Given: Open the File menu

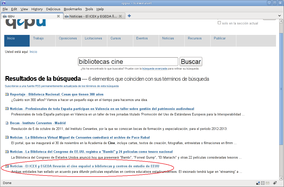Looking at the screenshot, I should pyautogui.click(x=5, y=9).
